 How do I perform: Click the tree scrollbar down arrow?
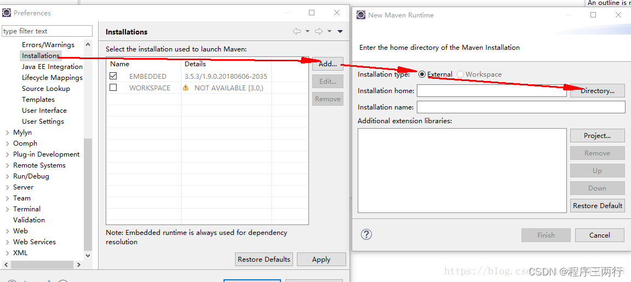point(88,256)
